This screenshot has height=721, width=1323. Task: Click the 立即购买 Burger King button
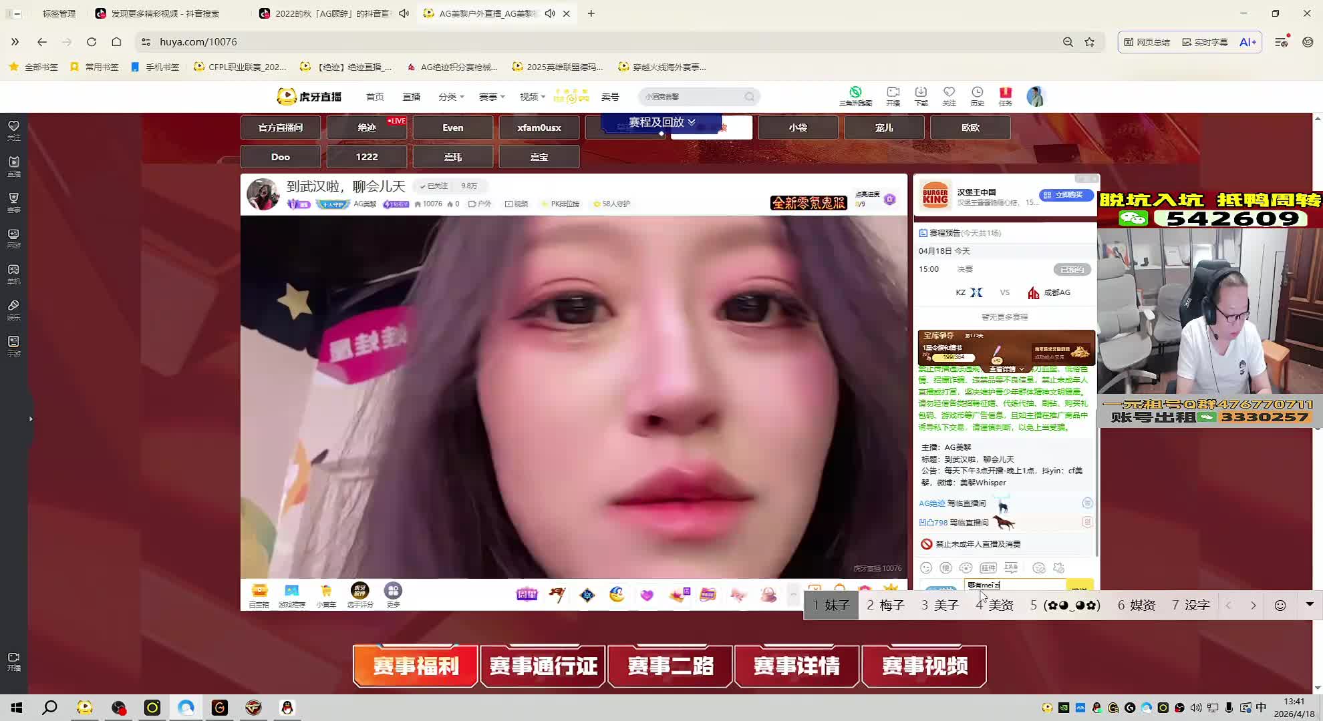click(x=1066, y=195)
